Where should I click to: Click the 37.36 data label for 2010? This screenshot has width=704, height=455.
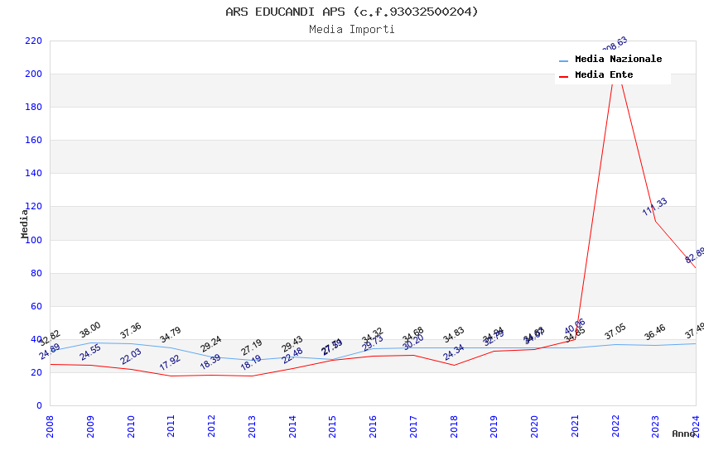point(131,330)
